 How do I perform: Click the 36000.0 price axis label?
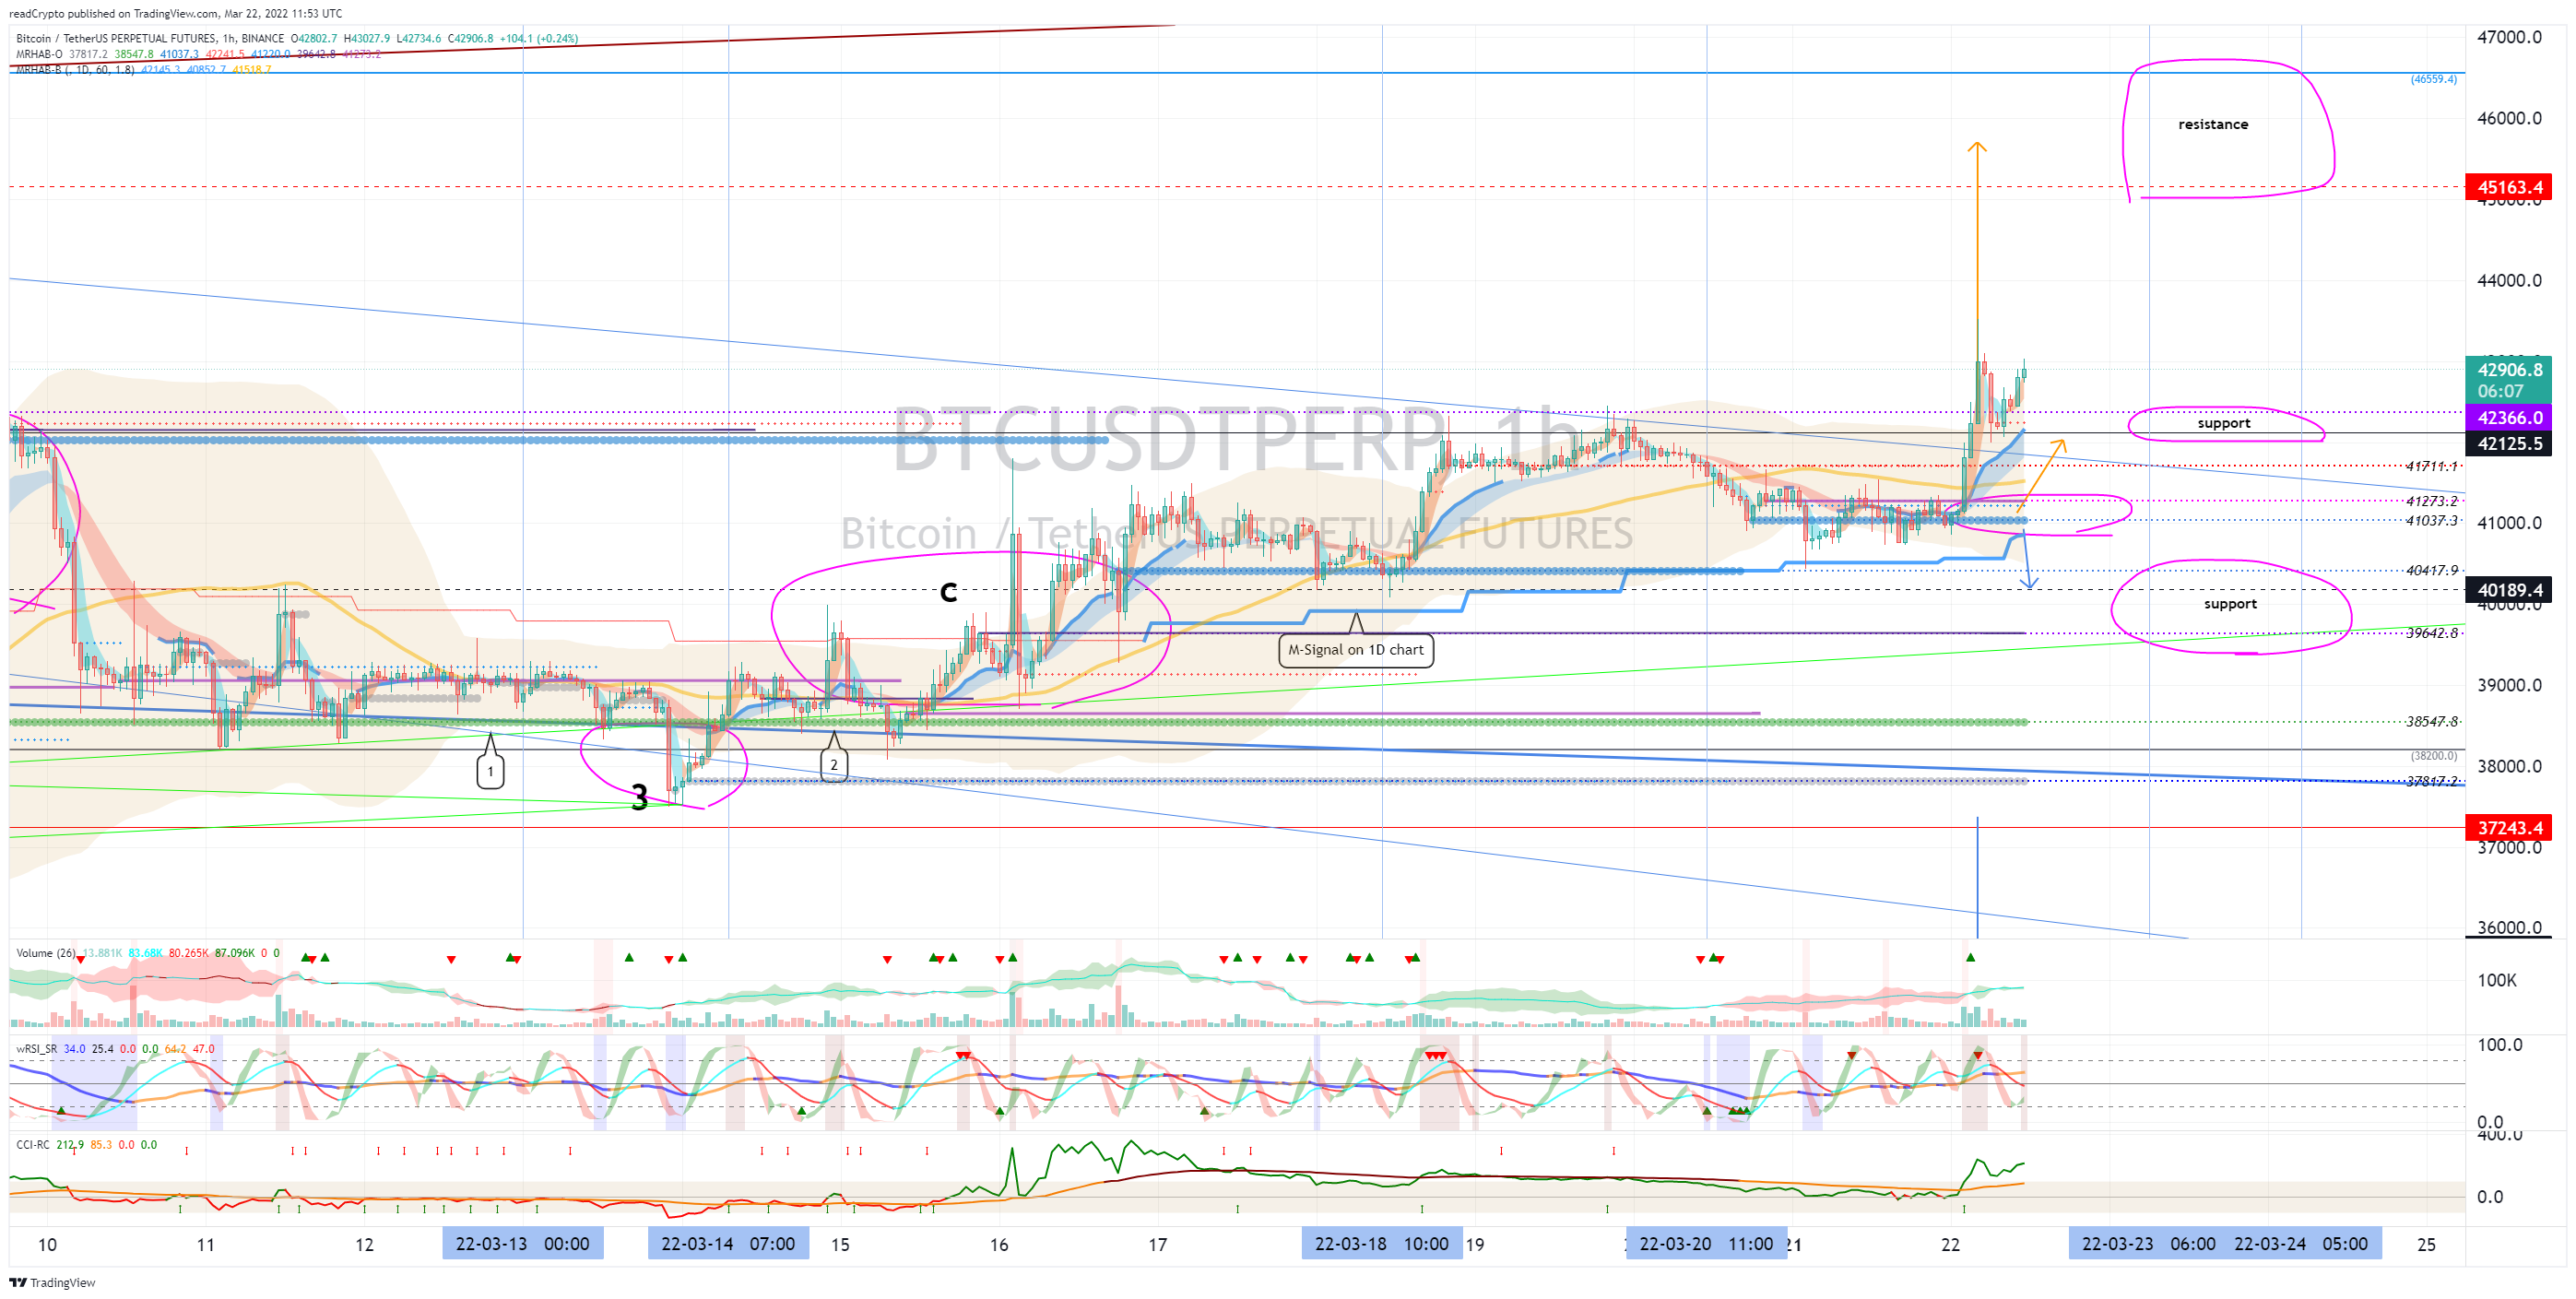[x=2509, y=927]
